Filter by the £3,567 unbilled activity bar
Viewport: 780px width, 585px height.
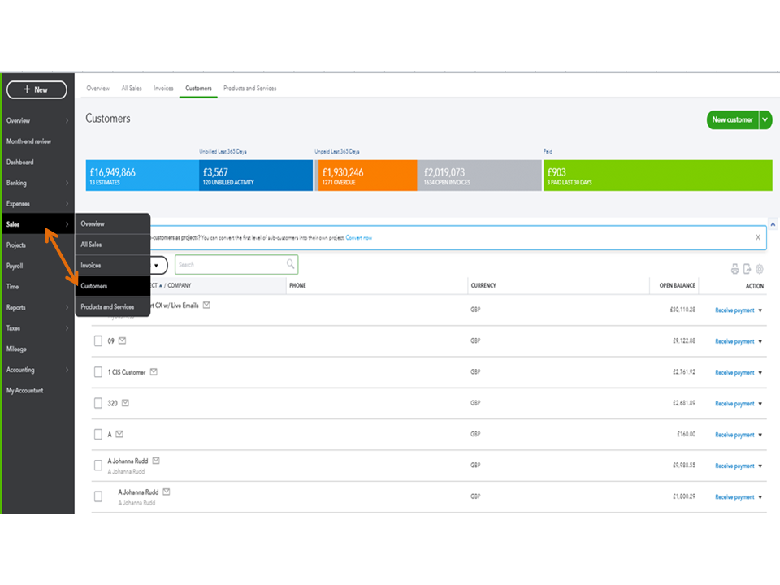(256, 175)
